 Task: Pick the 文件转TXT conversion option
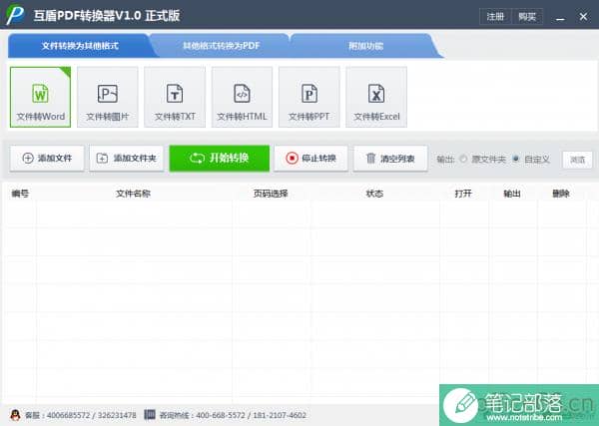175,97
